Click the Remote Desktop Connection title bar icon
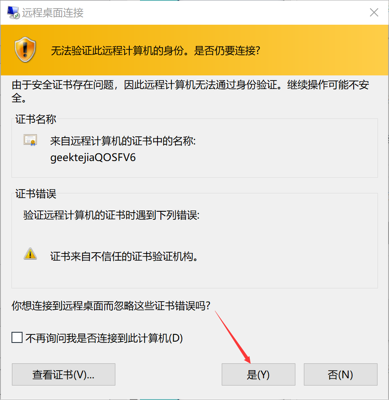This screenshot has height=400, width=389. point(13,12)
